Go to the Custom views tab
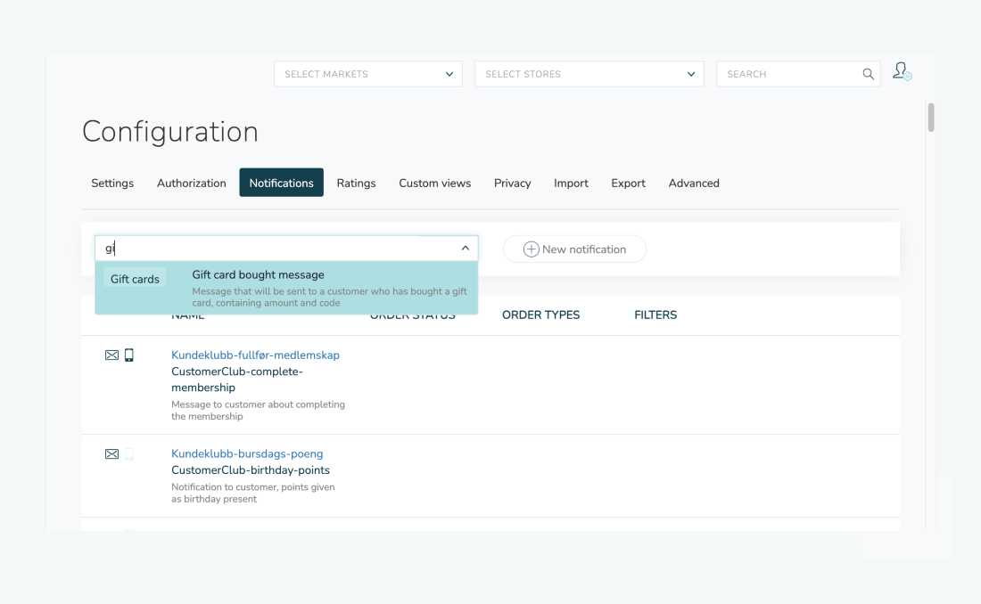Image resolution: width=981 pixels, height=604 pixels. tap(435, 184)
